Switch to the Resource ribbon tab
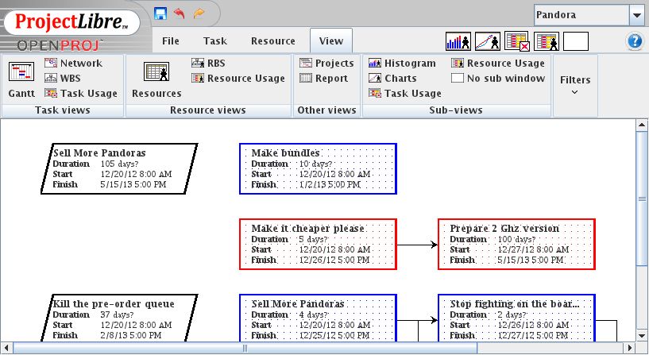 pos(273,41)
